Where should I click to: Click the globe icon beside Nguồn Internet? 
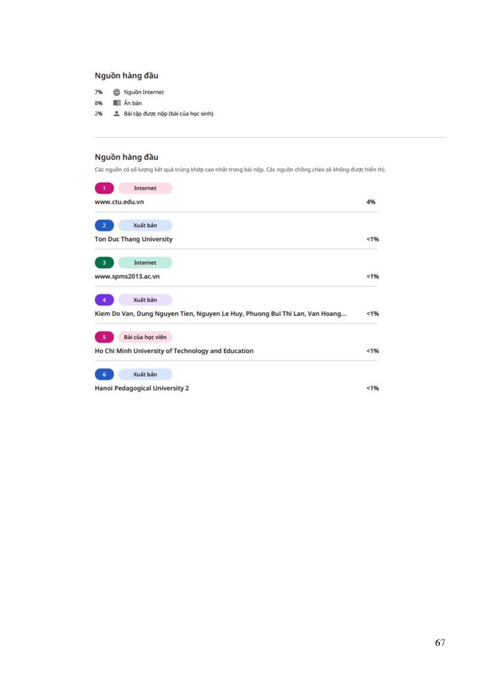pyautogui.click(x=117, y=92)
